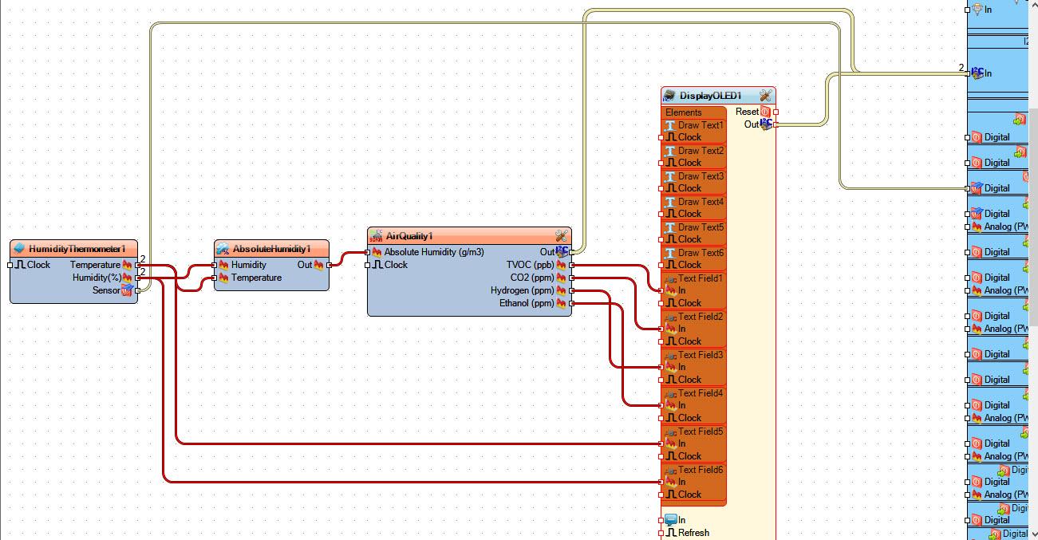
Task: Select the AirQuality1 title text
Action: 409,236
